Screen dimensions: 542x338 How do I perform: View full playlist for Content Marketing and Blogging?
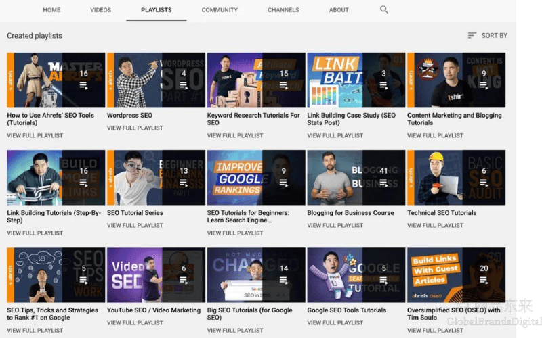(x=435, y=136)
